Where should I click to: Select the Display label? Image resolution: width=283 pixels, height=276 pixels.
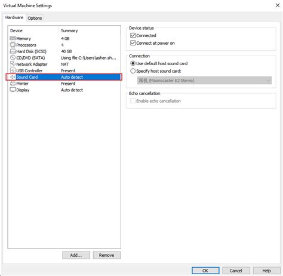click(23, 90)
